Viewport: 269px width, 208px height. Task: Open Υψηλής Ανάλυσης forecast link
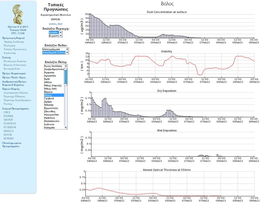(14, 42)
